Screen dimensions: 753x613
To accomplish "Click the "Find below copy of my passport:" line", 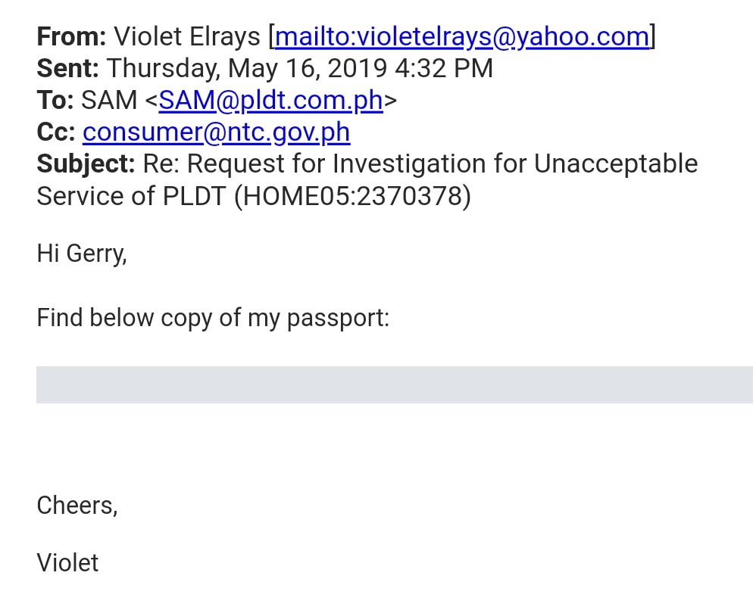I will pos(212,317).
